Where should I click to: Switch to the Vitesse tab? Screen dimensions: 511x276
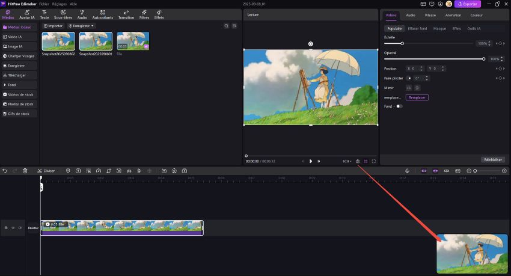click(x=430, y=15)
